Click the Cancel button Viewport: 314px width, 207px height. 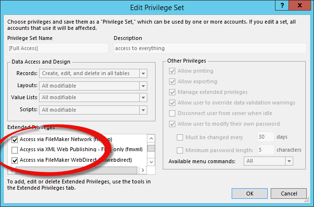pos(288,194)
